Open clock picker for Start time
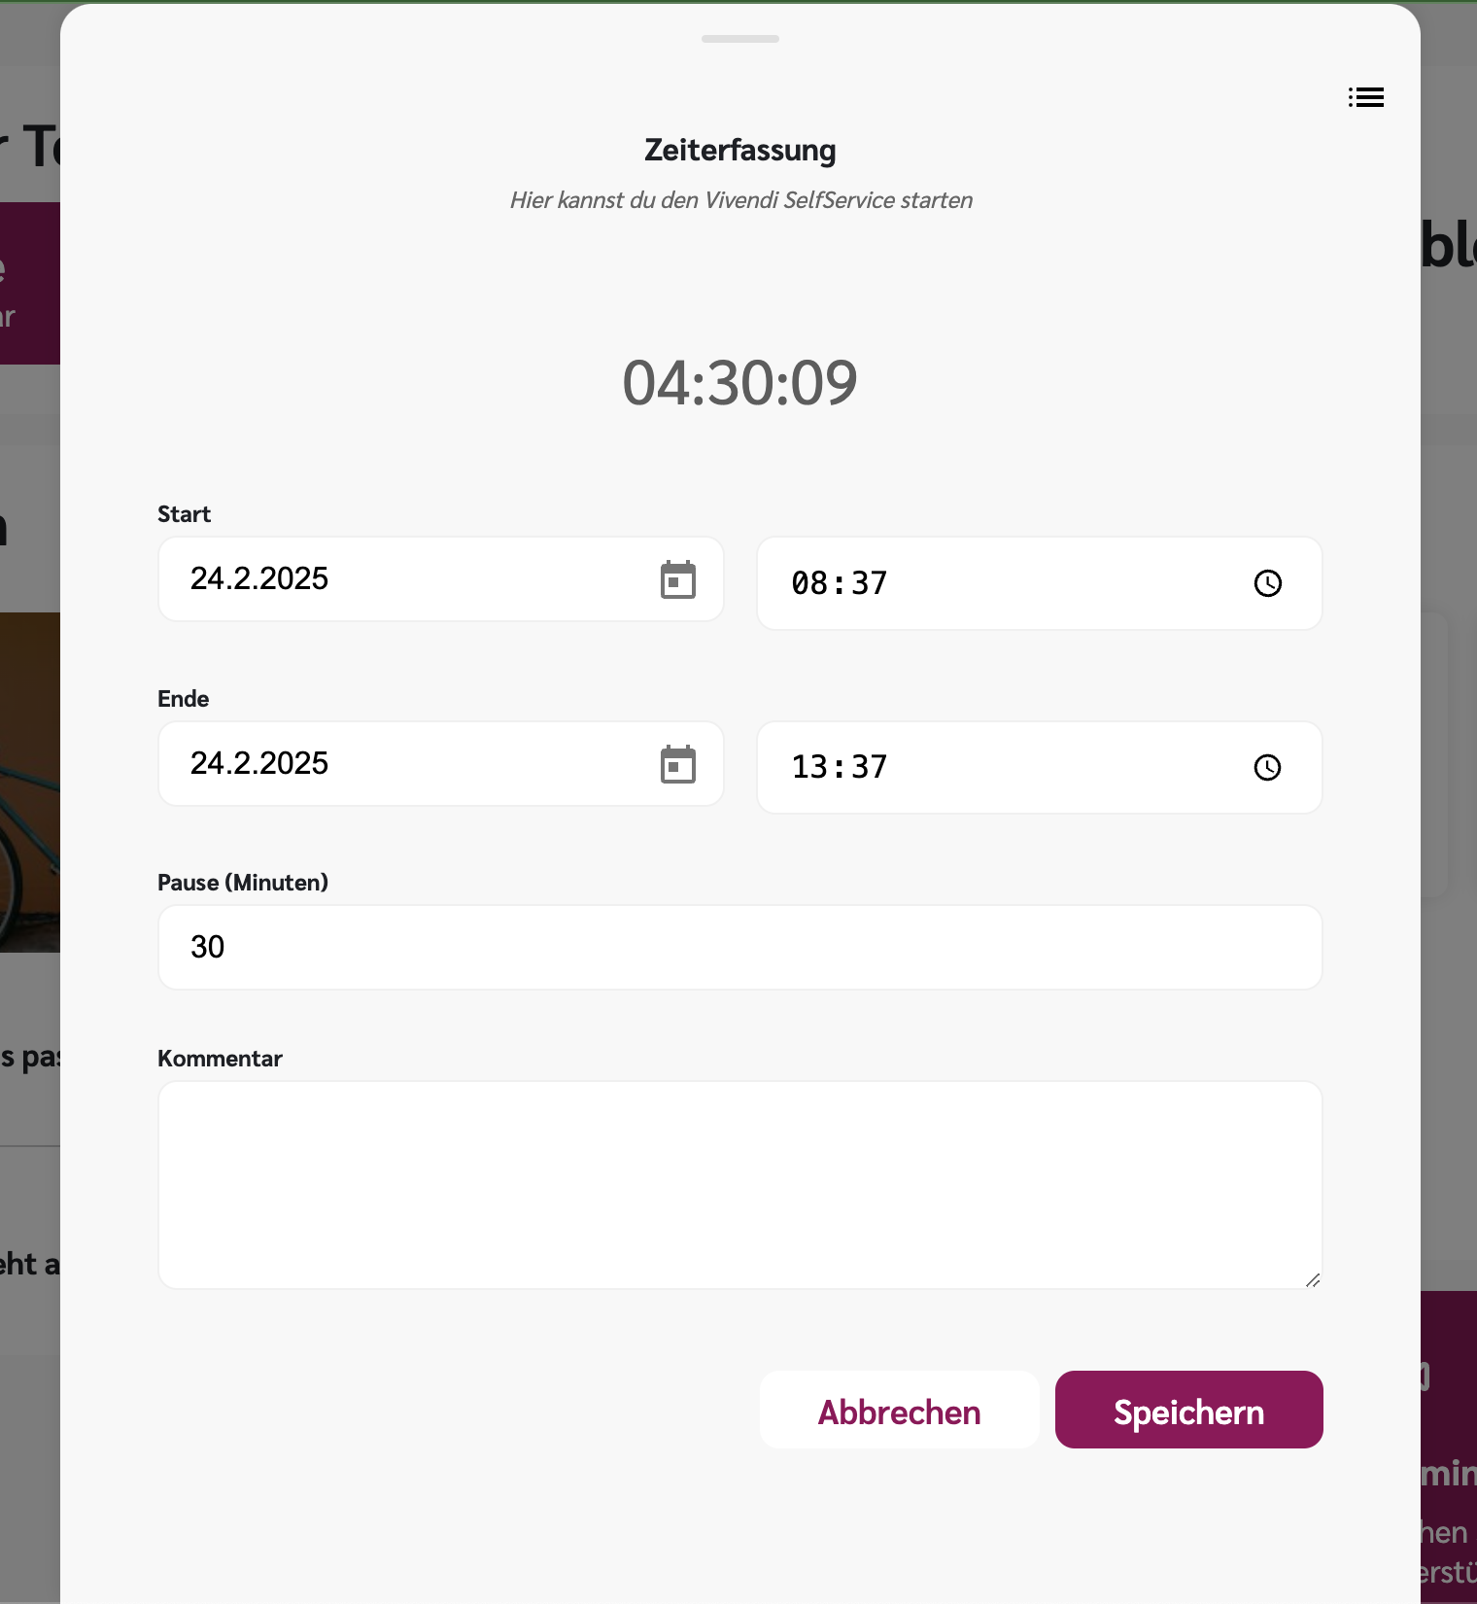 1267,583
